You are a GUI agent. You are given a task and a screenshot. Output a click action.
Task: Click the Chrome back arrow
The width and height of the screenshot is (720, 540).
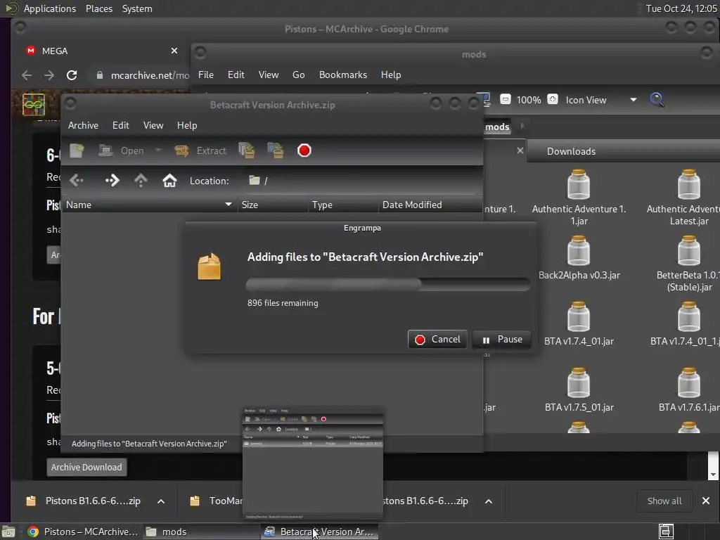pyautogui.click(x=27, y=75)
